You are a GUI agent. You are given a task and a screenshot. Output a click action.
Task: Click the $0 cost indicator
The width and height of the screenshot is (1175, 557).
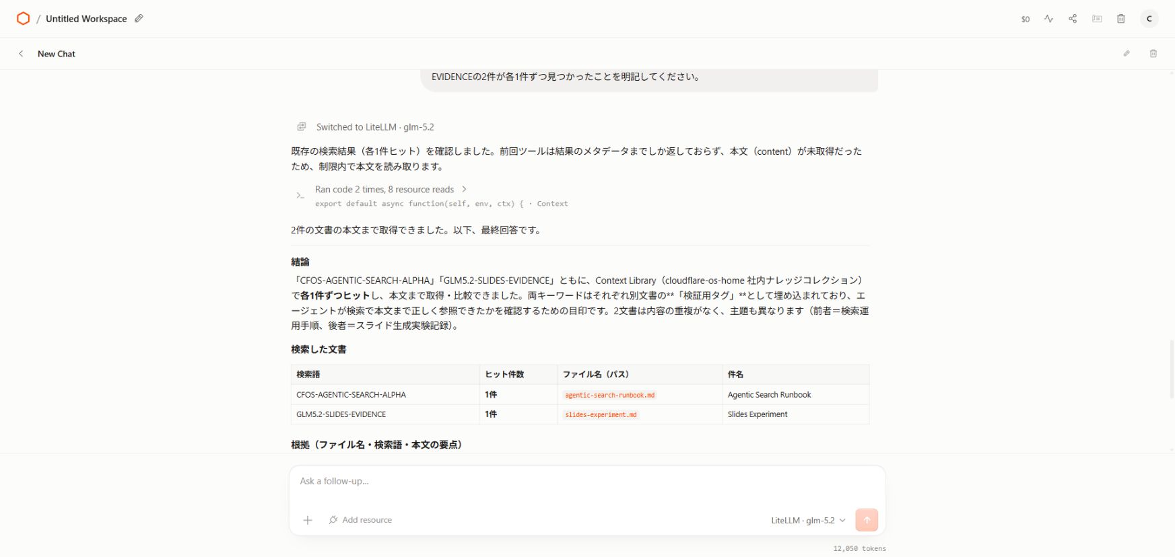tap(1026, 20)
